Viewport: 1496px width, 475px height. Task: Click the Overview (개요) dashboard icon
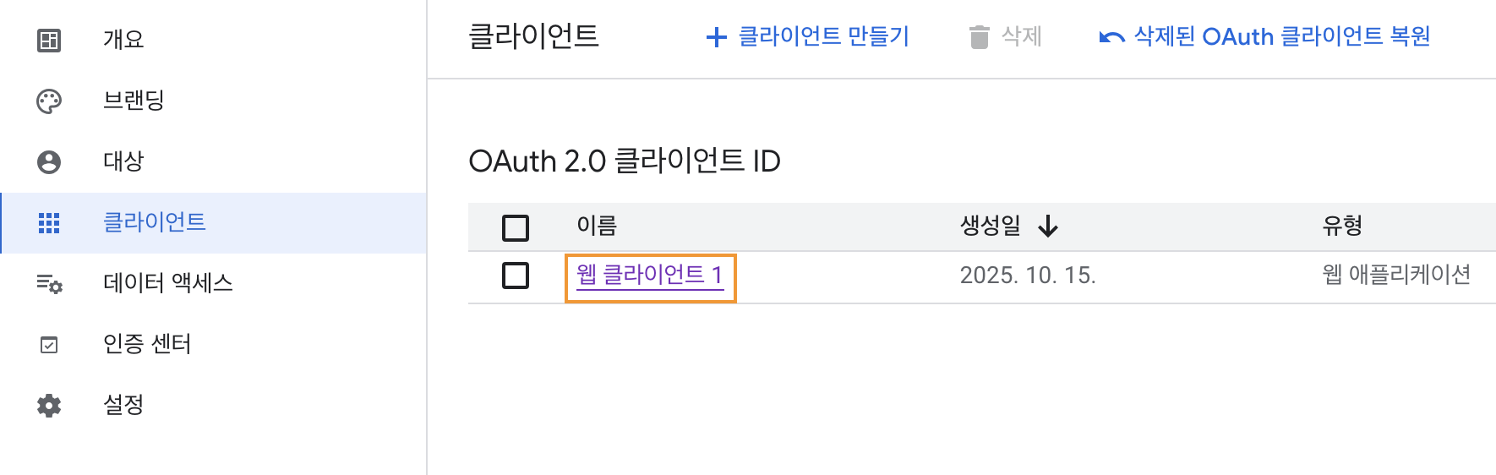pos(49,40)
